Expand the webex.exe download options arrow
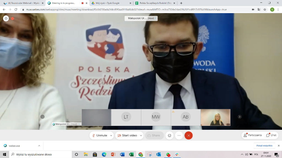 click(39, 146)
